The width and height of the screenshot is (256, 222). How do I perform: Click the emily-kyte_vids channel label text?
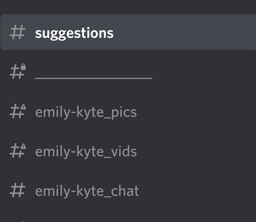[86, 151]
